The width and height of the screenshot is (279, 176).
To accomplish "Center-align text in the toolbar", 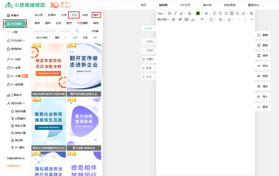I will pos(220,13).
